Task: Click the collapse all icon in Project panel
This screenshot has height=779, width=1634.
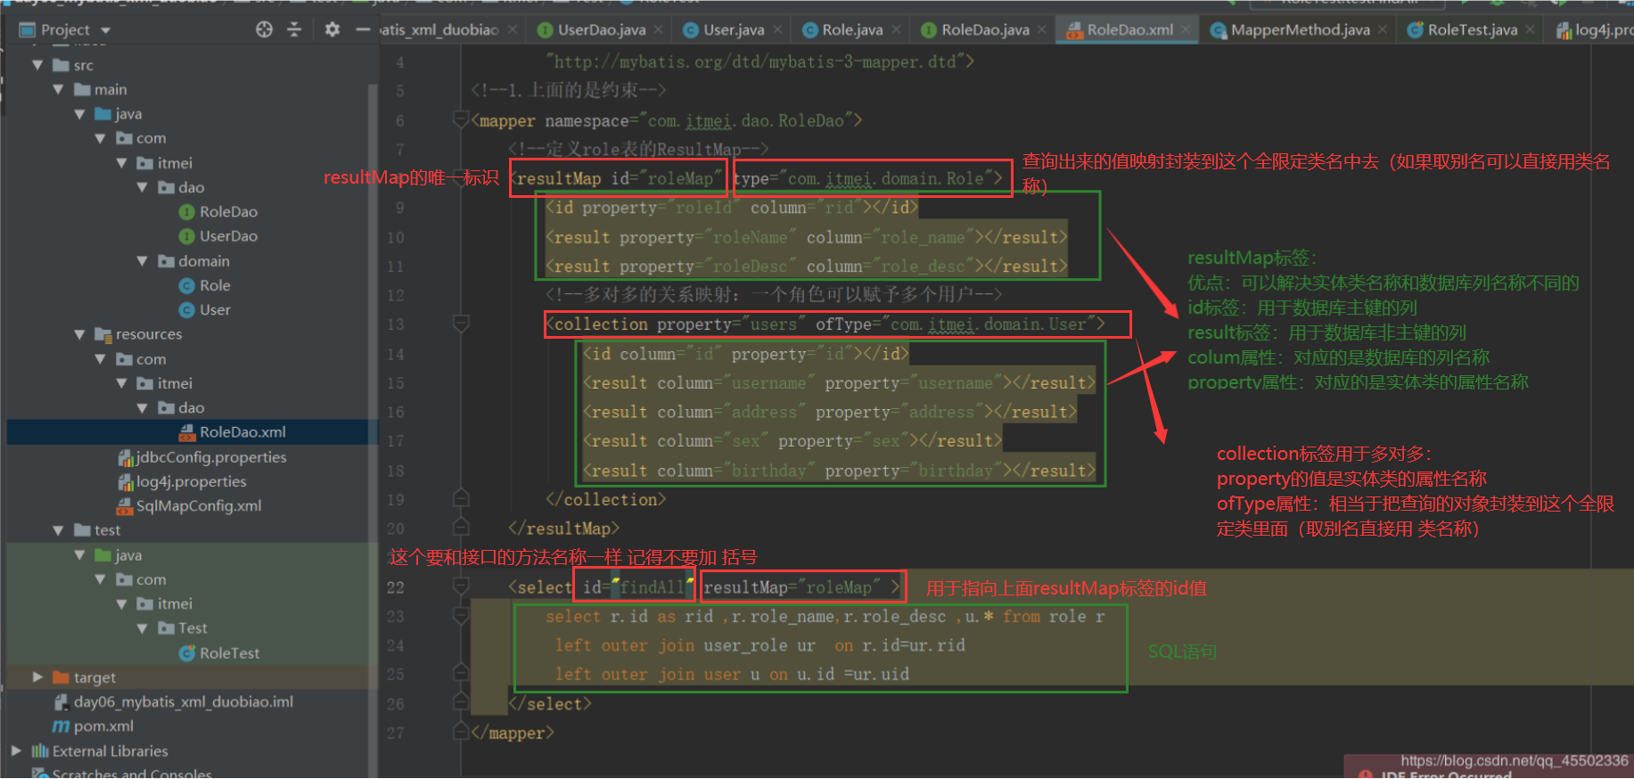Action: click(294, 29)
